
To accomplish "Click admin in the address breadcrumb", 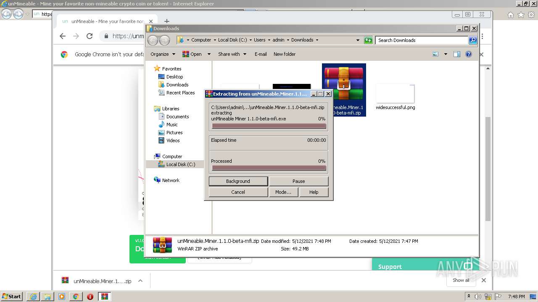I will pyautogui.click(x=278, y=40).
